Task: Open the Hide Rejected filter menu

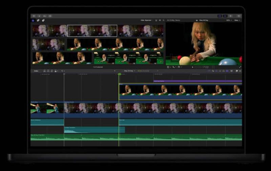Action: click(x=146, y=20)
